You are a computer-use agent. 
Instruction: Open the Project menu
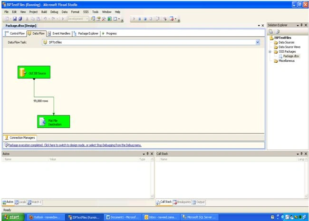(33, 12)
